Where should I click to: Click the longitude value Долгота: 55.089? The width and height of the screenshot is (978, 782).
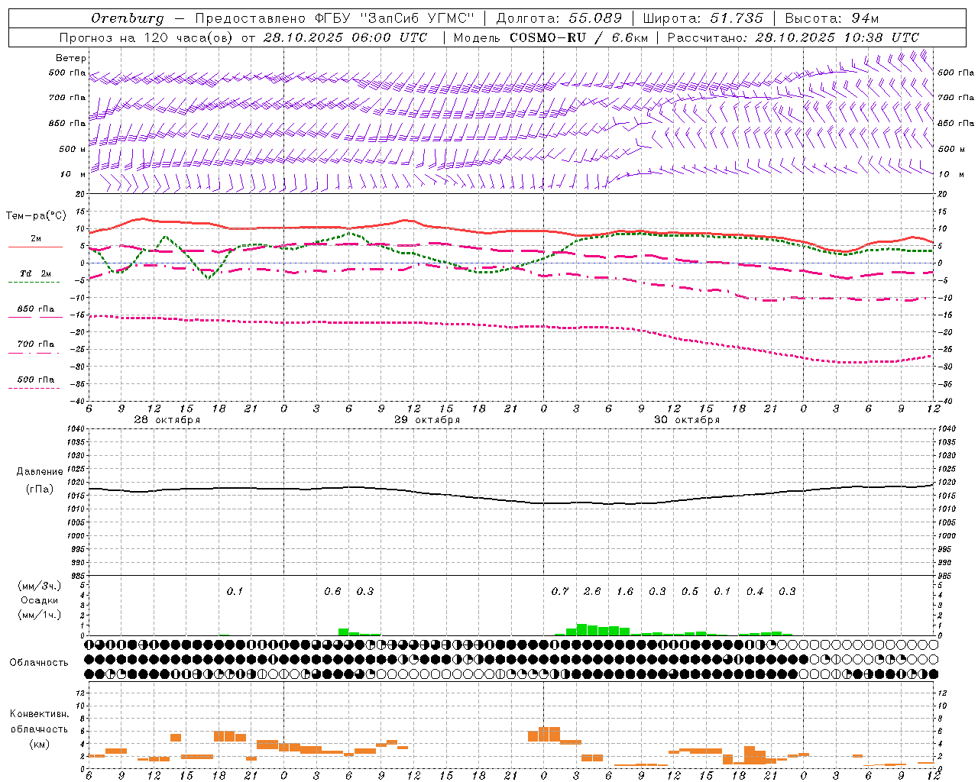click(x=559, y=18)
